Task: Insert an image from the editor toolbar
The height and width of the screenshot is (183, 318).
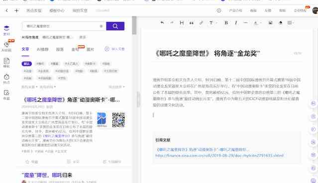Action: click(x=270, y=23)
